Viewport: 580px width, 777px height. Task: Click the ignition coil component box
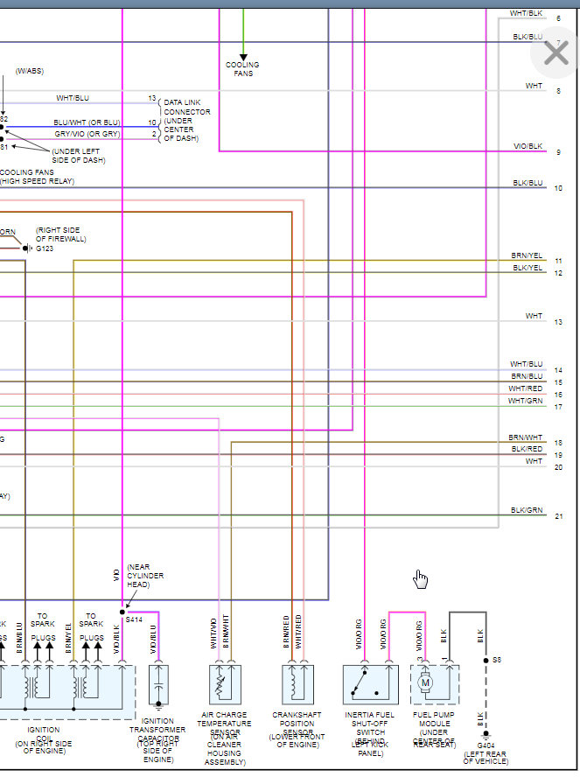click(x=66, y=692)
